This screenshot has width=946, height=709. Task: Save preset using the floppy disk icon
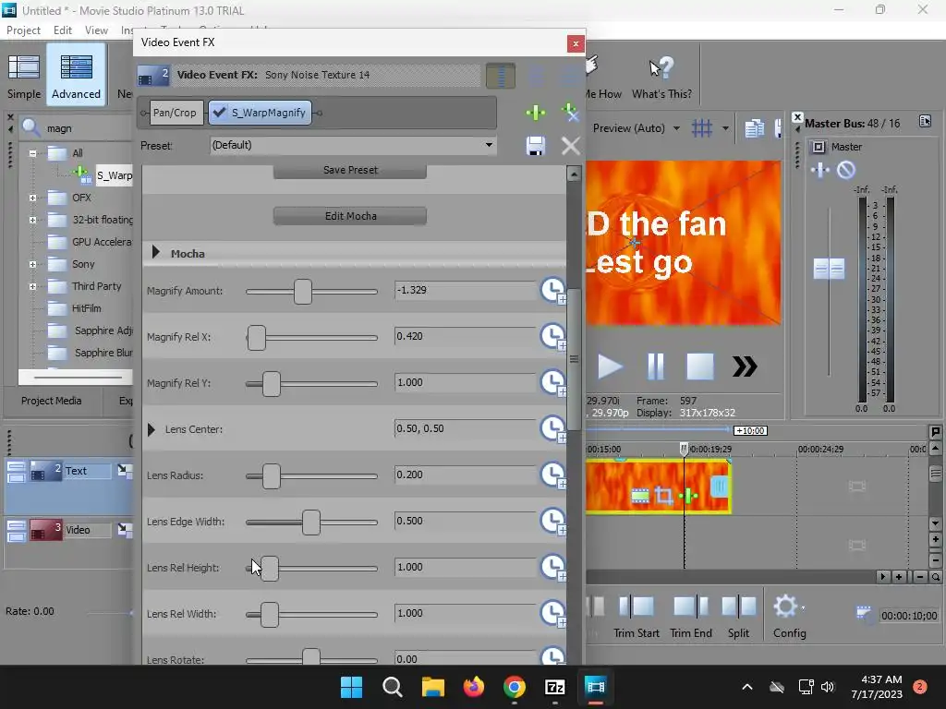coord(535,146)
